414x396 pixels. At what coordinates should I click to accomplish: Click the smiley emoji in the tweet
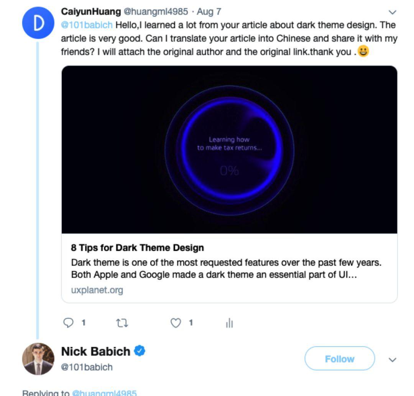[363, 51]
